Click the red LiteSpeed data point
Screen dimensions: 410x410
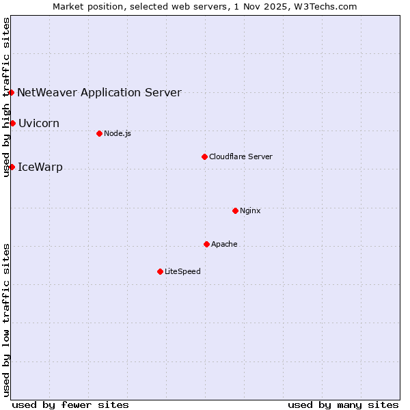tap(160, 271)
